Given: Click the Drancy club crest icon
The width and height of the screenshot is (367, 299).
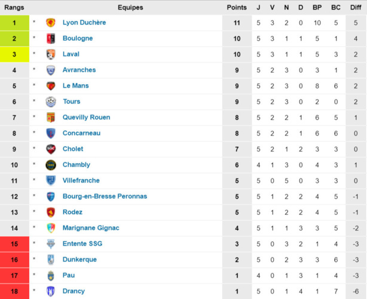Looking at the screenshot, I should point(51,291).
